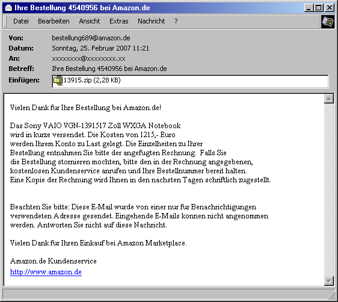Click the scrollbar up arrow
338x302 pixels.
pos(329,99)
